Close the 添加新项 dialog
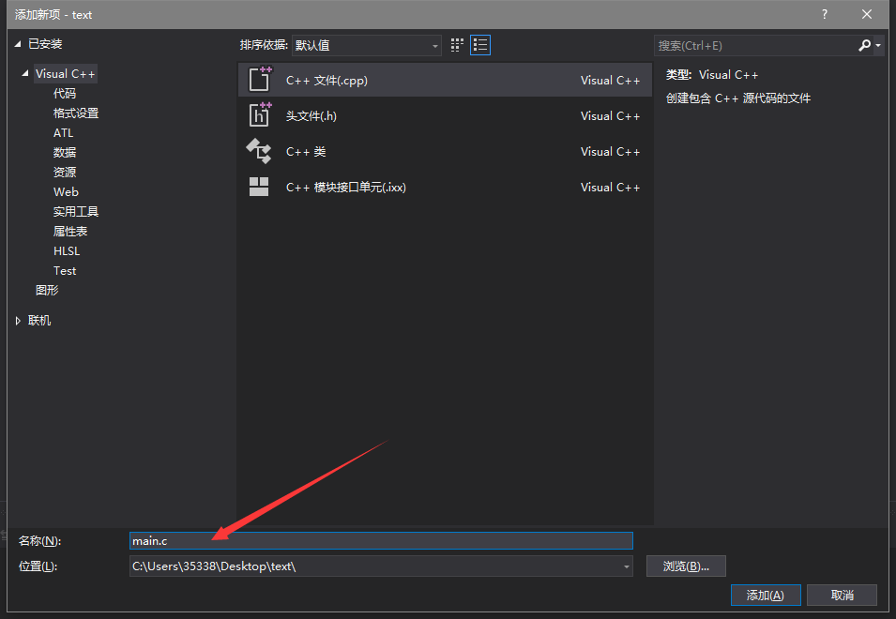 867,14
